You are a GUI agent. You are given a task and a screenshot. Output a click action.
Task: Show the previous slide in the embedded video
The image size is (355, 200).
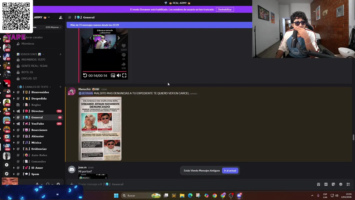[x=90, y=38]
